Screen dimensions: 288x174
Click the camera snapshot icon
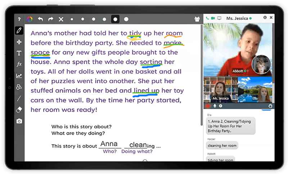[19, 121]
